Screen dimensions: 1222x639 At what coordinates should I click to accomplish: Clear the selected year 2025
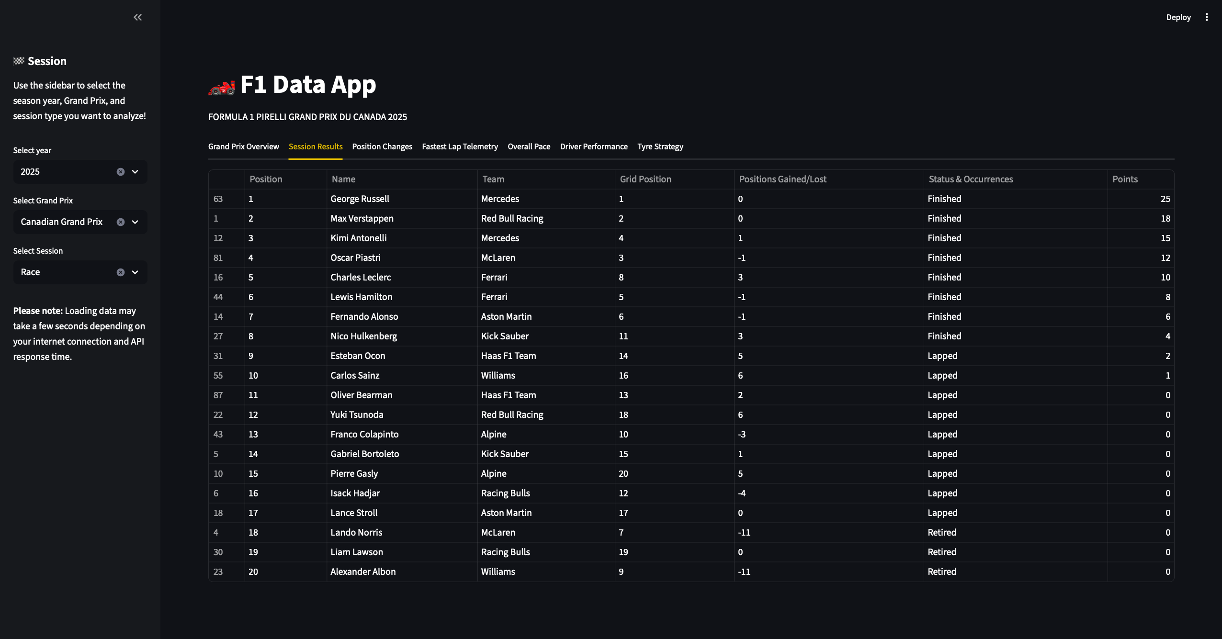[x=121, y=172]
